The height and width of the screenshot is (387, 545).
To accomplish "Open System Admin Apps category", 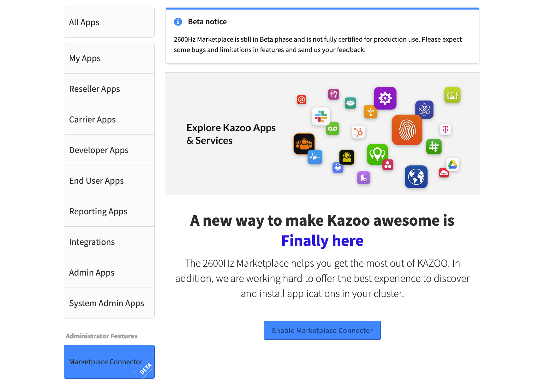I will (109, 303).
